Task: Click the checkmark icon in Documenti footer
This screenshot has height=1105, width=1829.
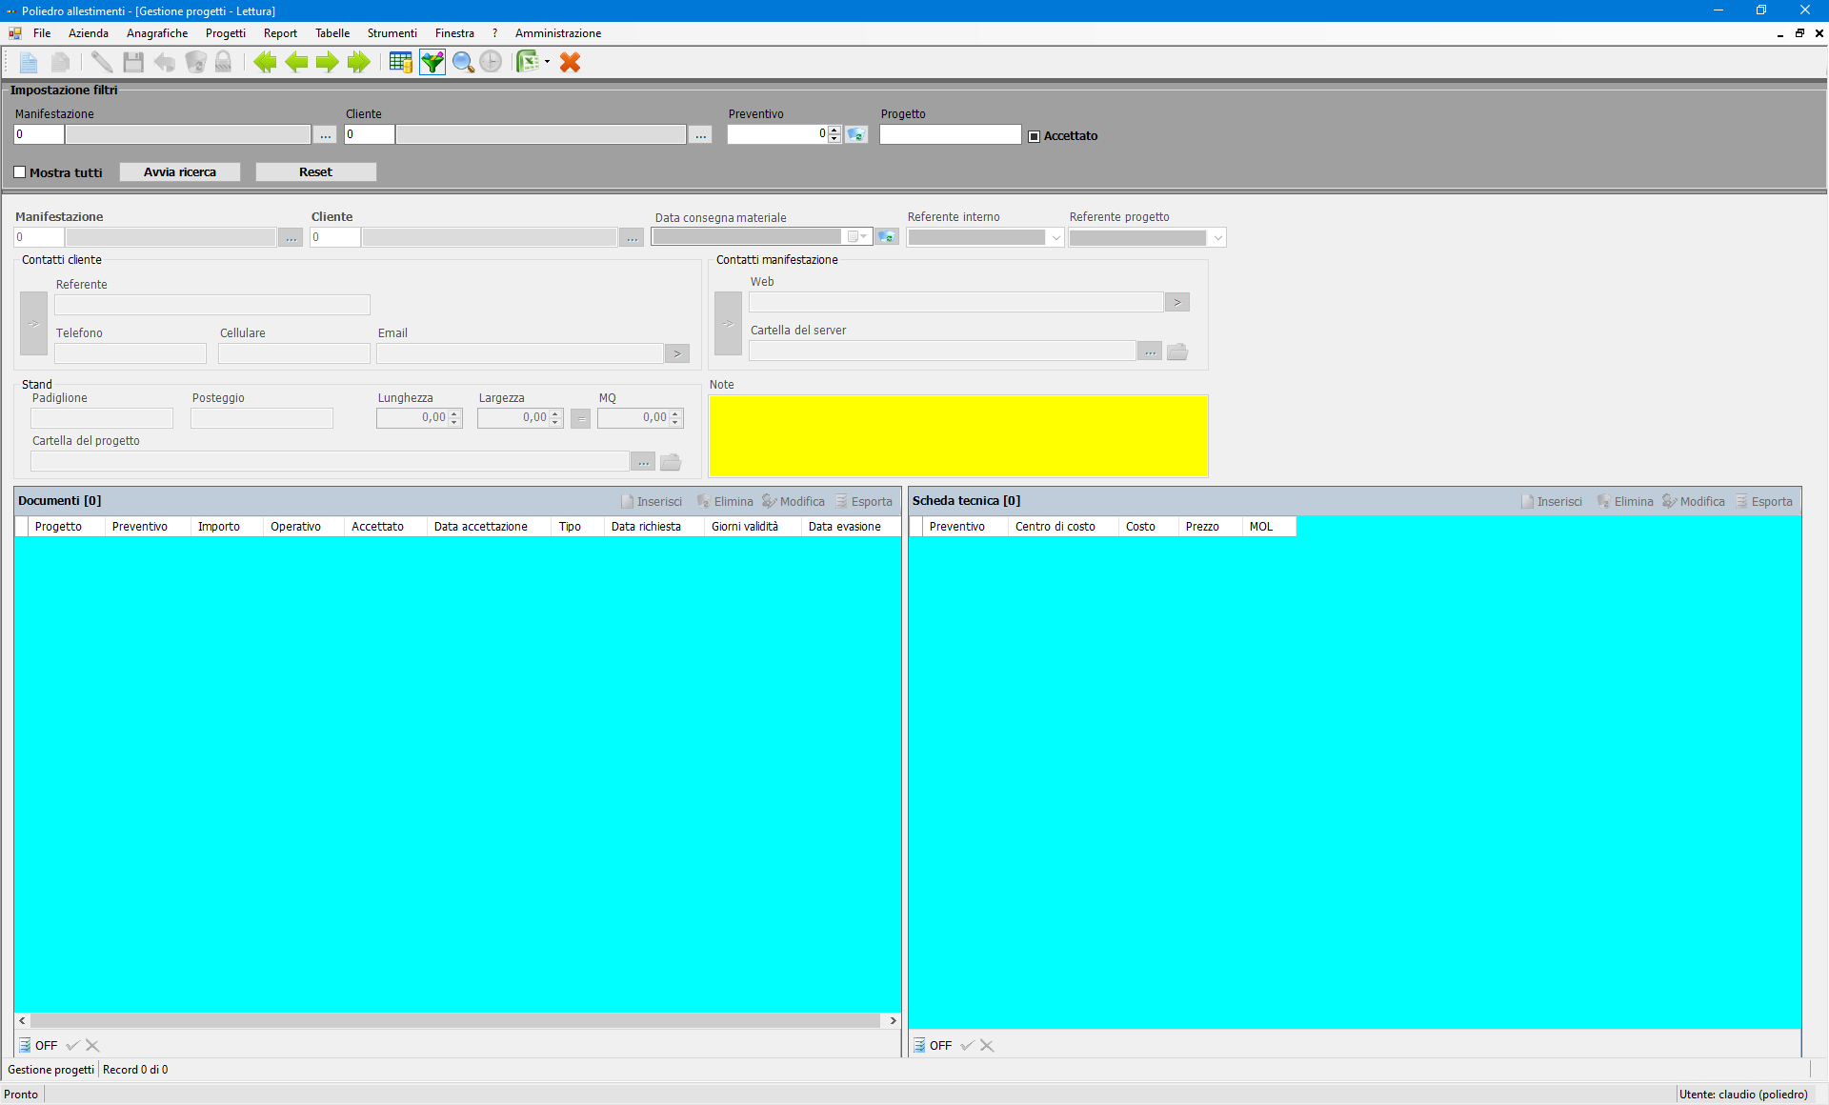Action: 72,1045
